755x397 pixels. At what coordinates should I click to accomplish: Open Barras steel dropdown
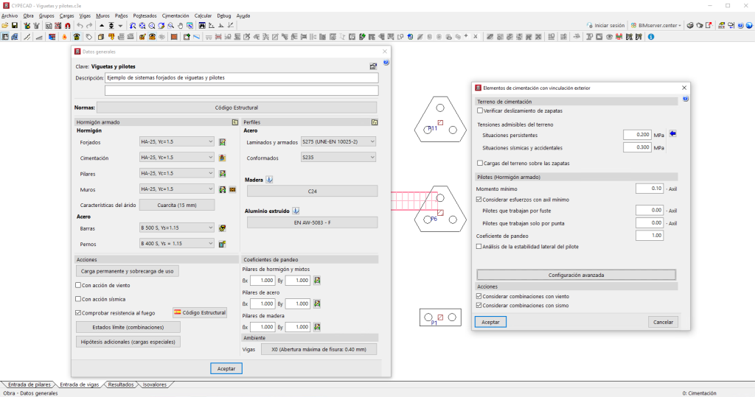177,228
